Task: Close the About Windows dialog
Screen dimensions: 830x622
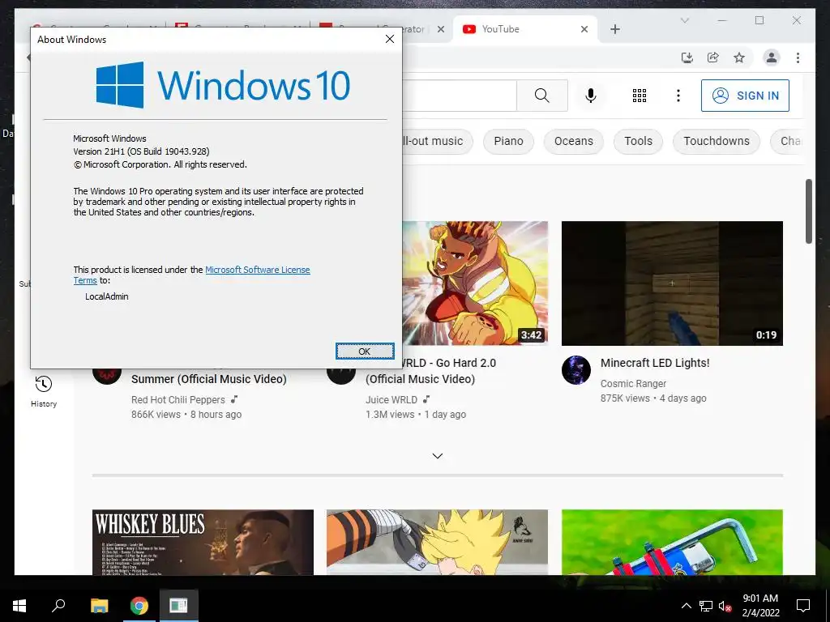Action: (x=390, y=39)
